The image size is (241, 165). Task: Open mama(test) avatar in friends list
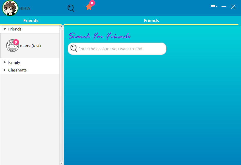[x=13, y=46]
